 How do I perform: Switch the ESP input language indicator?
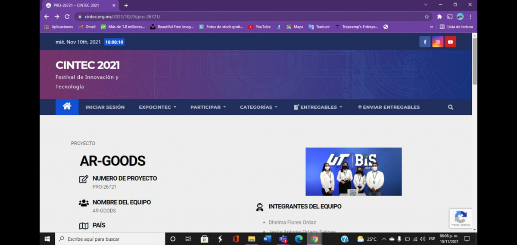click(x=432, y=239)
